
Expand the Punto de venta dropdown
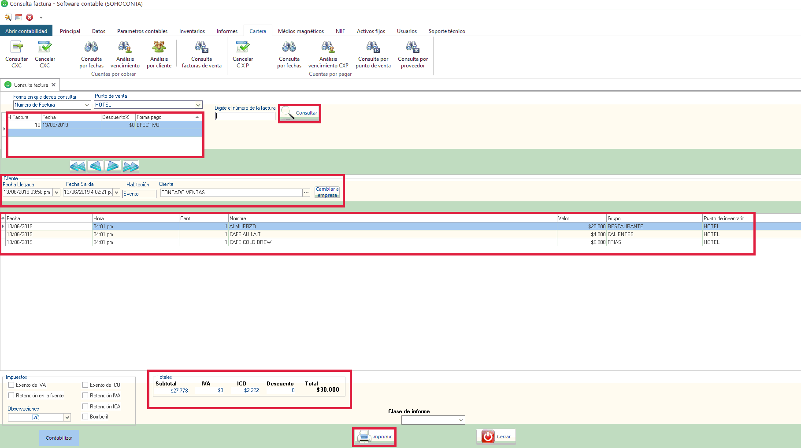pyautogui.click(x=198, y=105)
